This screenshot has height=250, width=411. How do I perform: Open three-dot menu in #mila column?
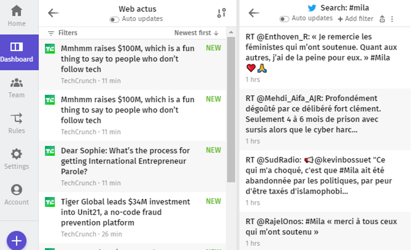pyautogui.click(x=392, y=19)
